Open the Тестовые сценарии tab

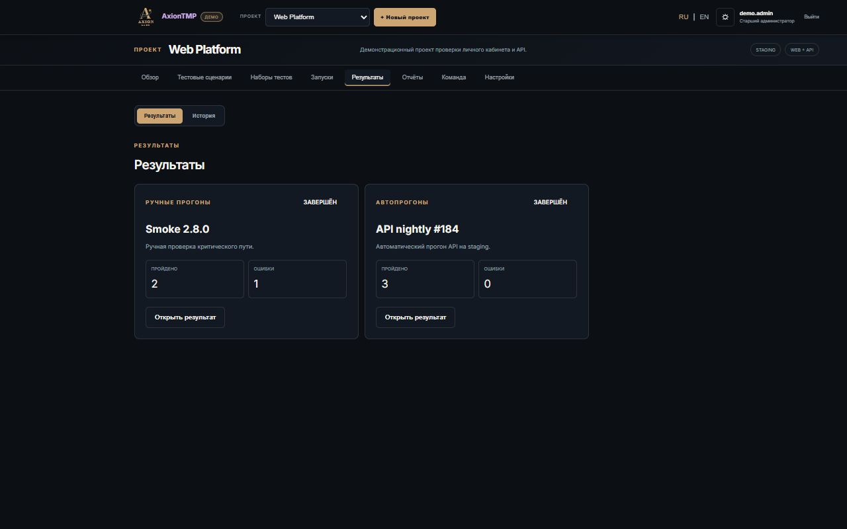tap(204, 77)
